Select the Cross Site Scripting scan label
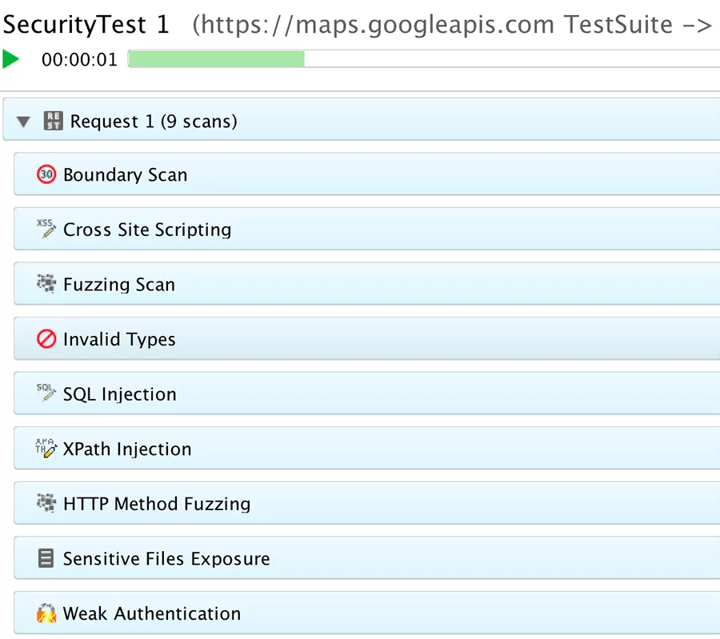Image resolution: width=720 pixels, height=639 pixels. coord(147,230)
